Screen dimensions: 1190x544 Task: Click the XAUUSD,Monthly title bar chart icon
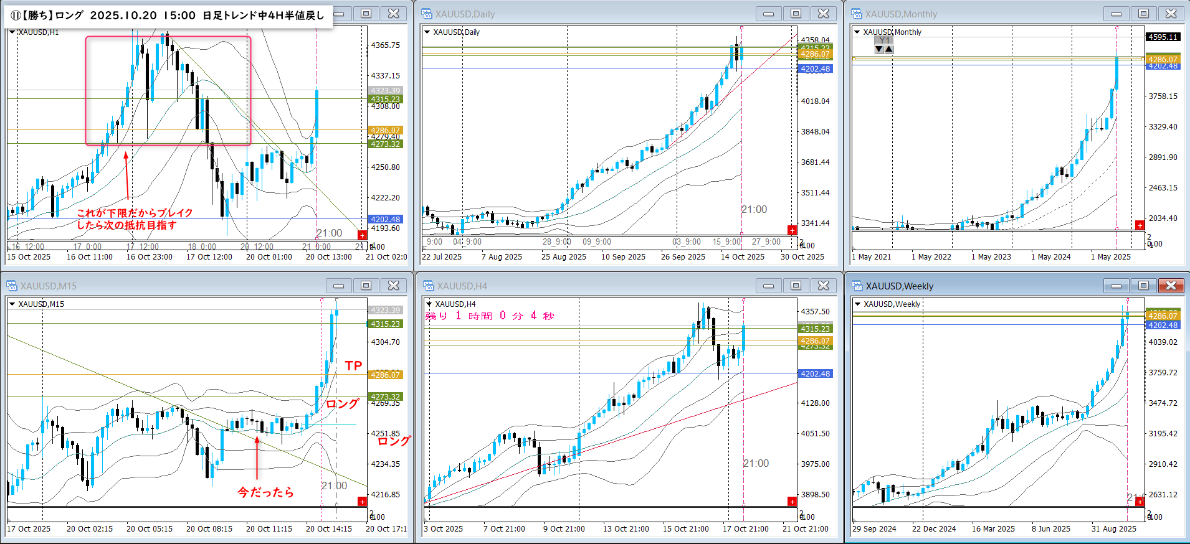coord(857,14)
